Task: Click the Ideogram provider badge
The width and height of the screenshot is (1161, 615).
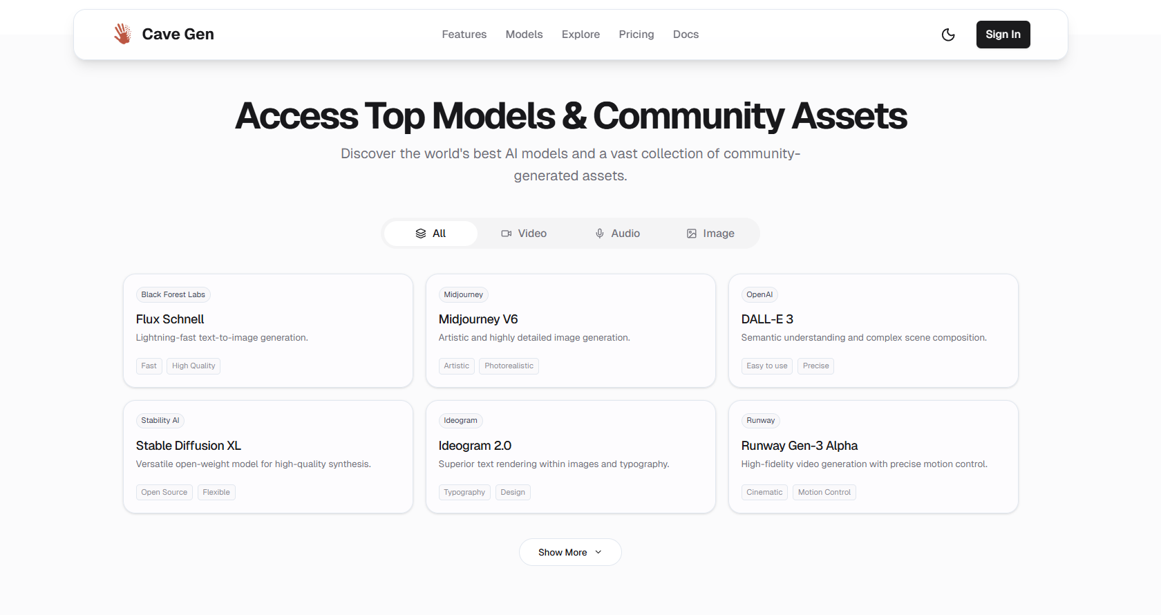Action: (x=461, y=420)
